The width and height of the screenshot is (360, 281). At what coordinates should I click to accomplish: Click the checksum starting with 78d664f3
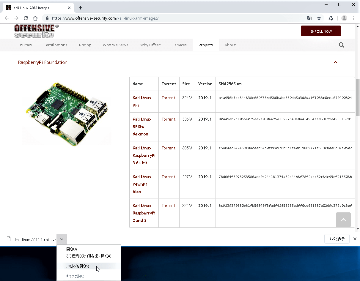285,177
